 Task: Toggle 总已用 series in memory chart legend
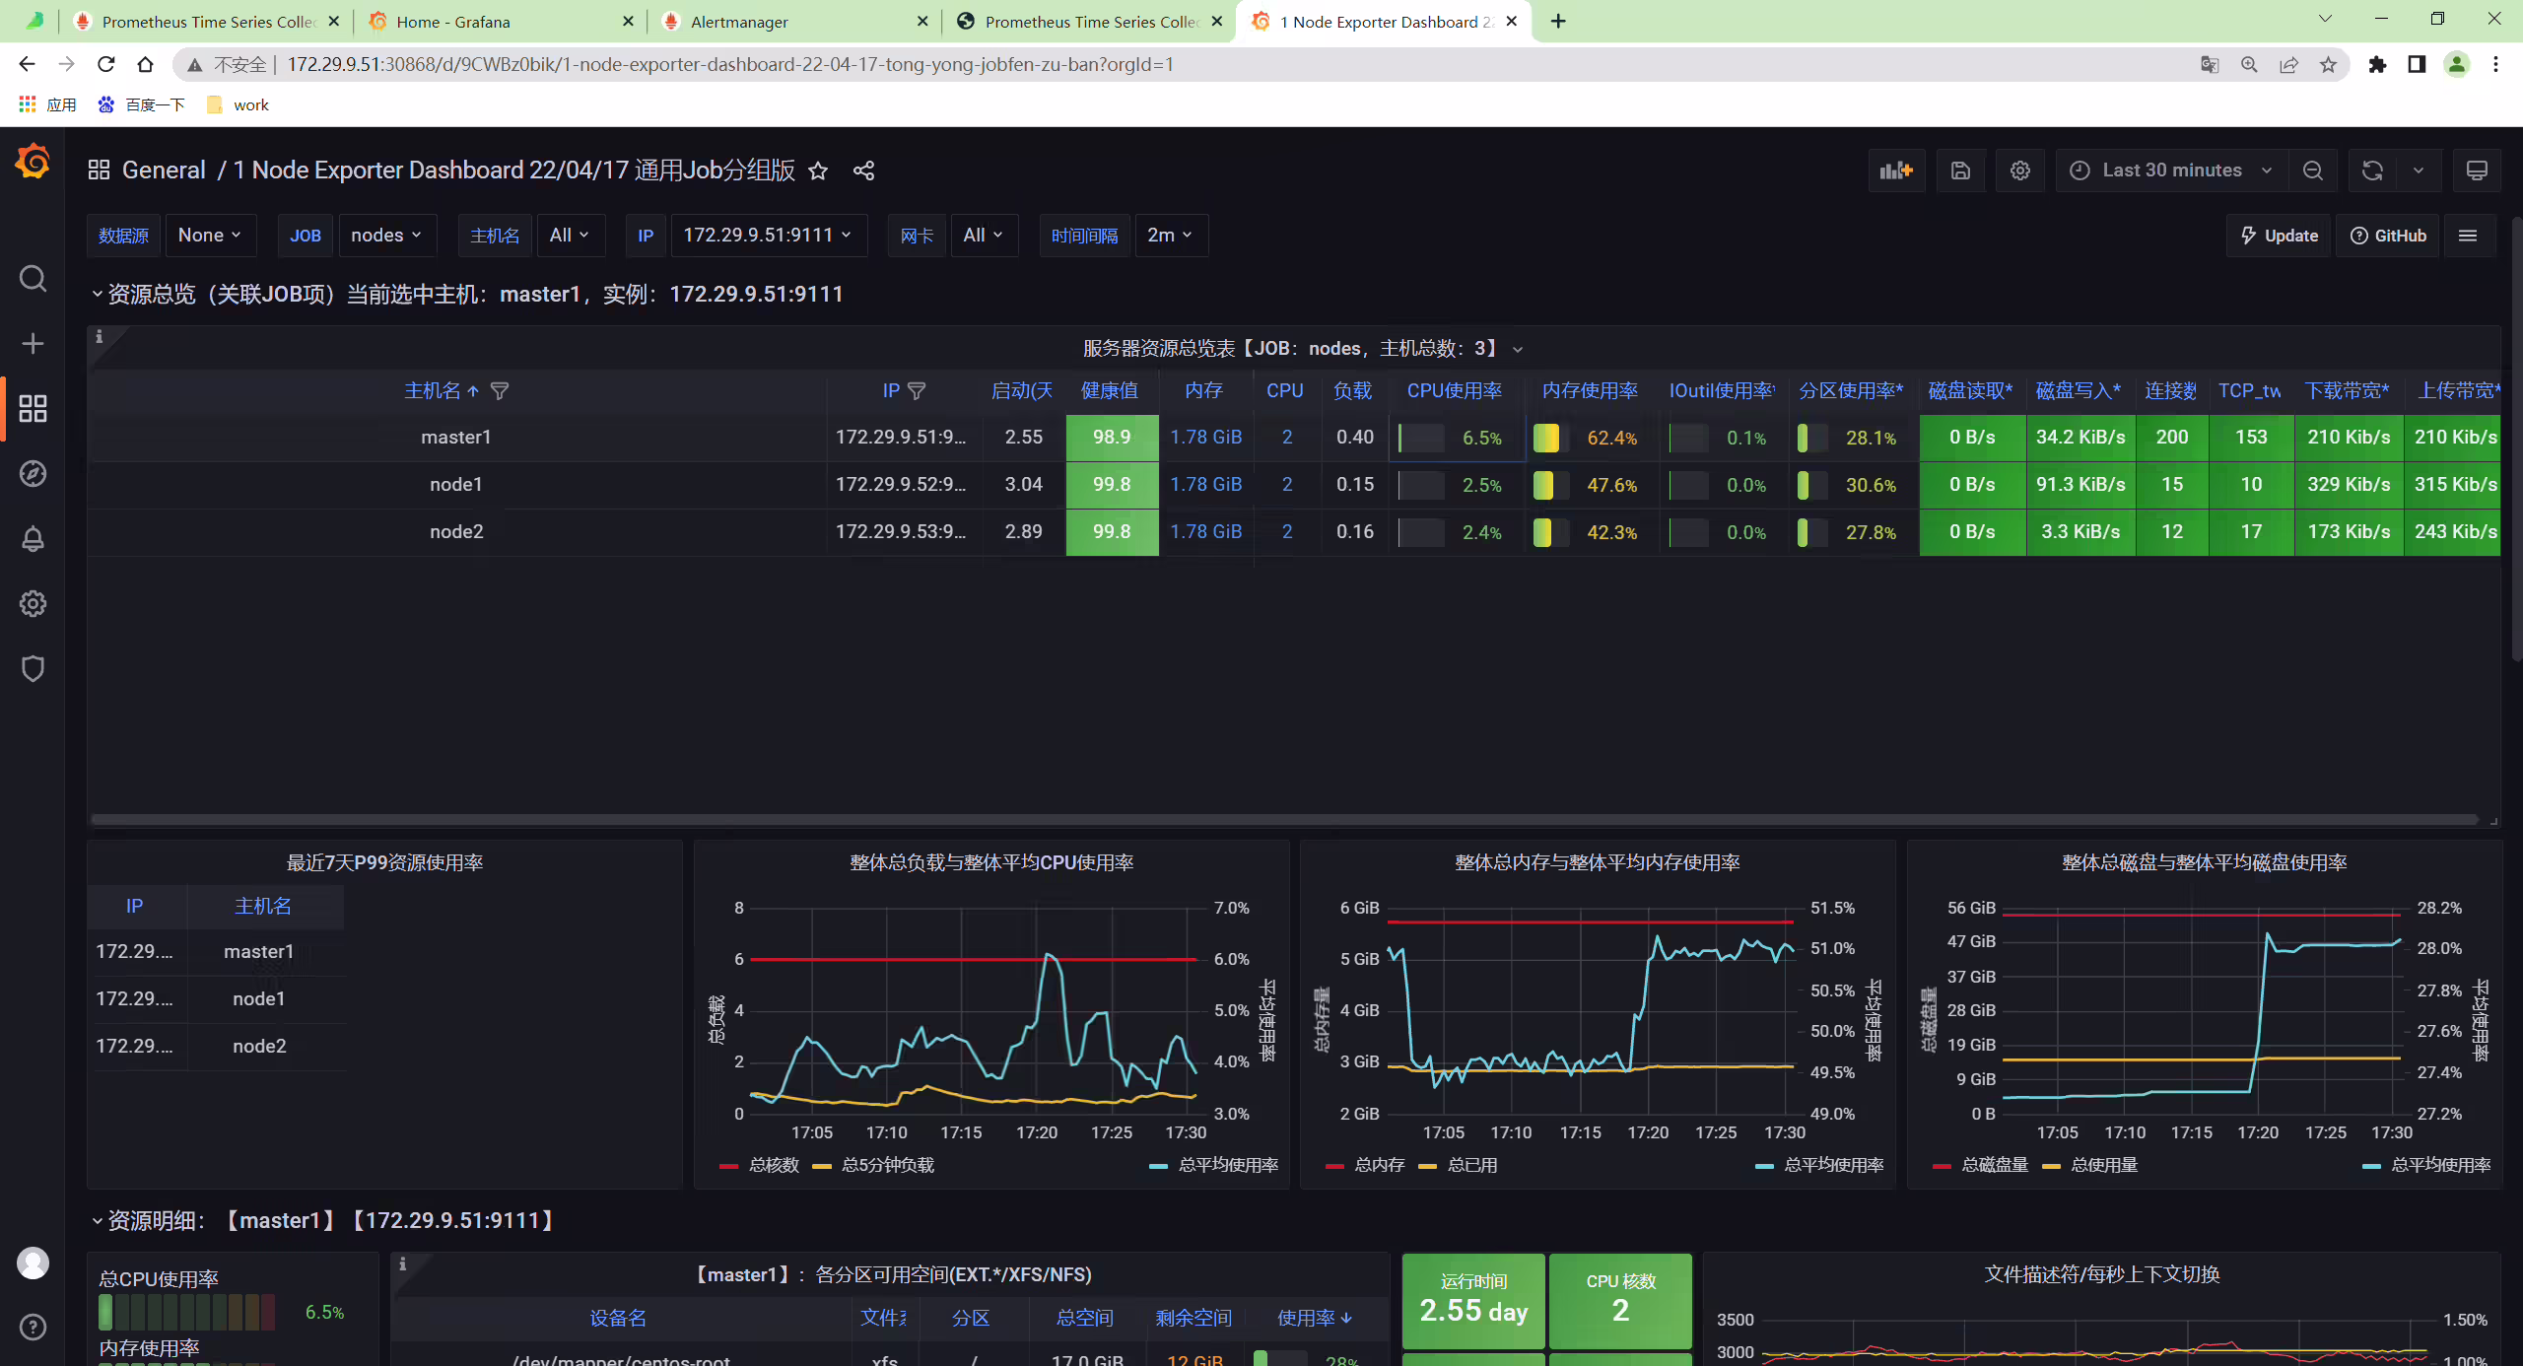(1459, 1165)
